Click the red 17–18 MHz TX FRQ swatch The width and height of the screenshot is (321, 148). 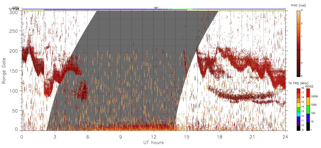[x=298, y=91]
